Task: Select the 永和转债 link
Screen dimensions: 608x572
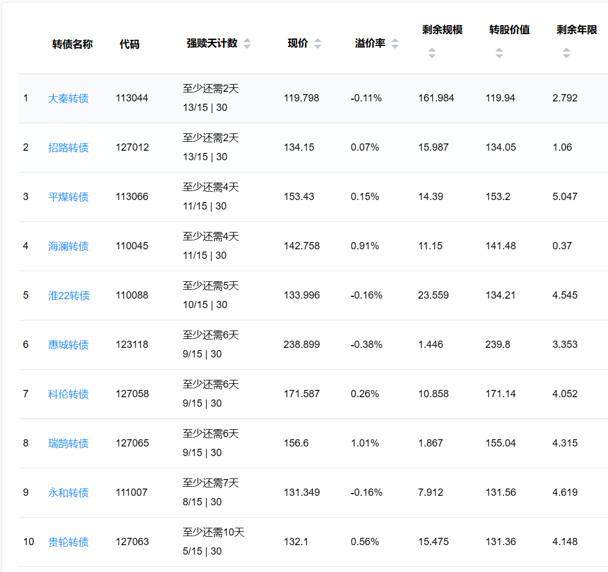Action: tap(68, 493)
